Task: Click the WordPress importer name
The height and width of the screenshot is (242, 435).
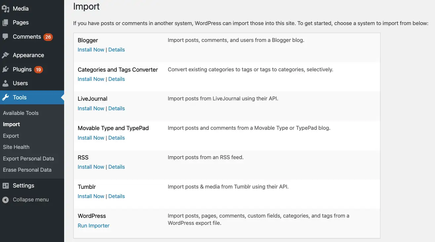Action: tap(92, 216)
